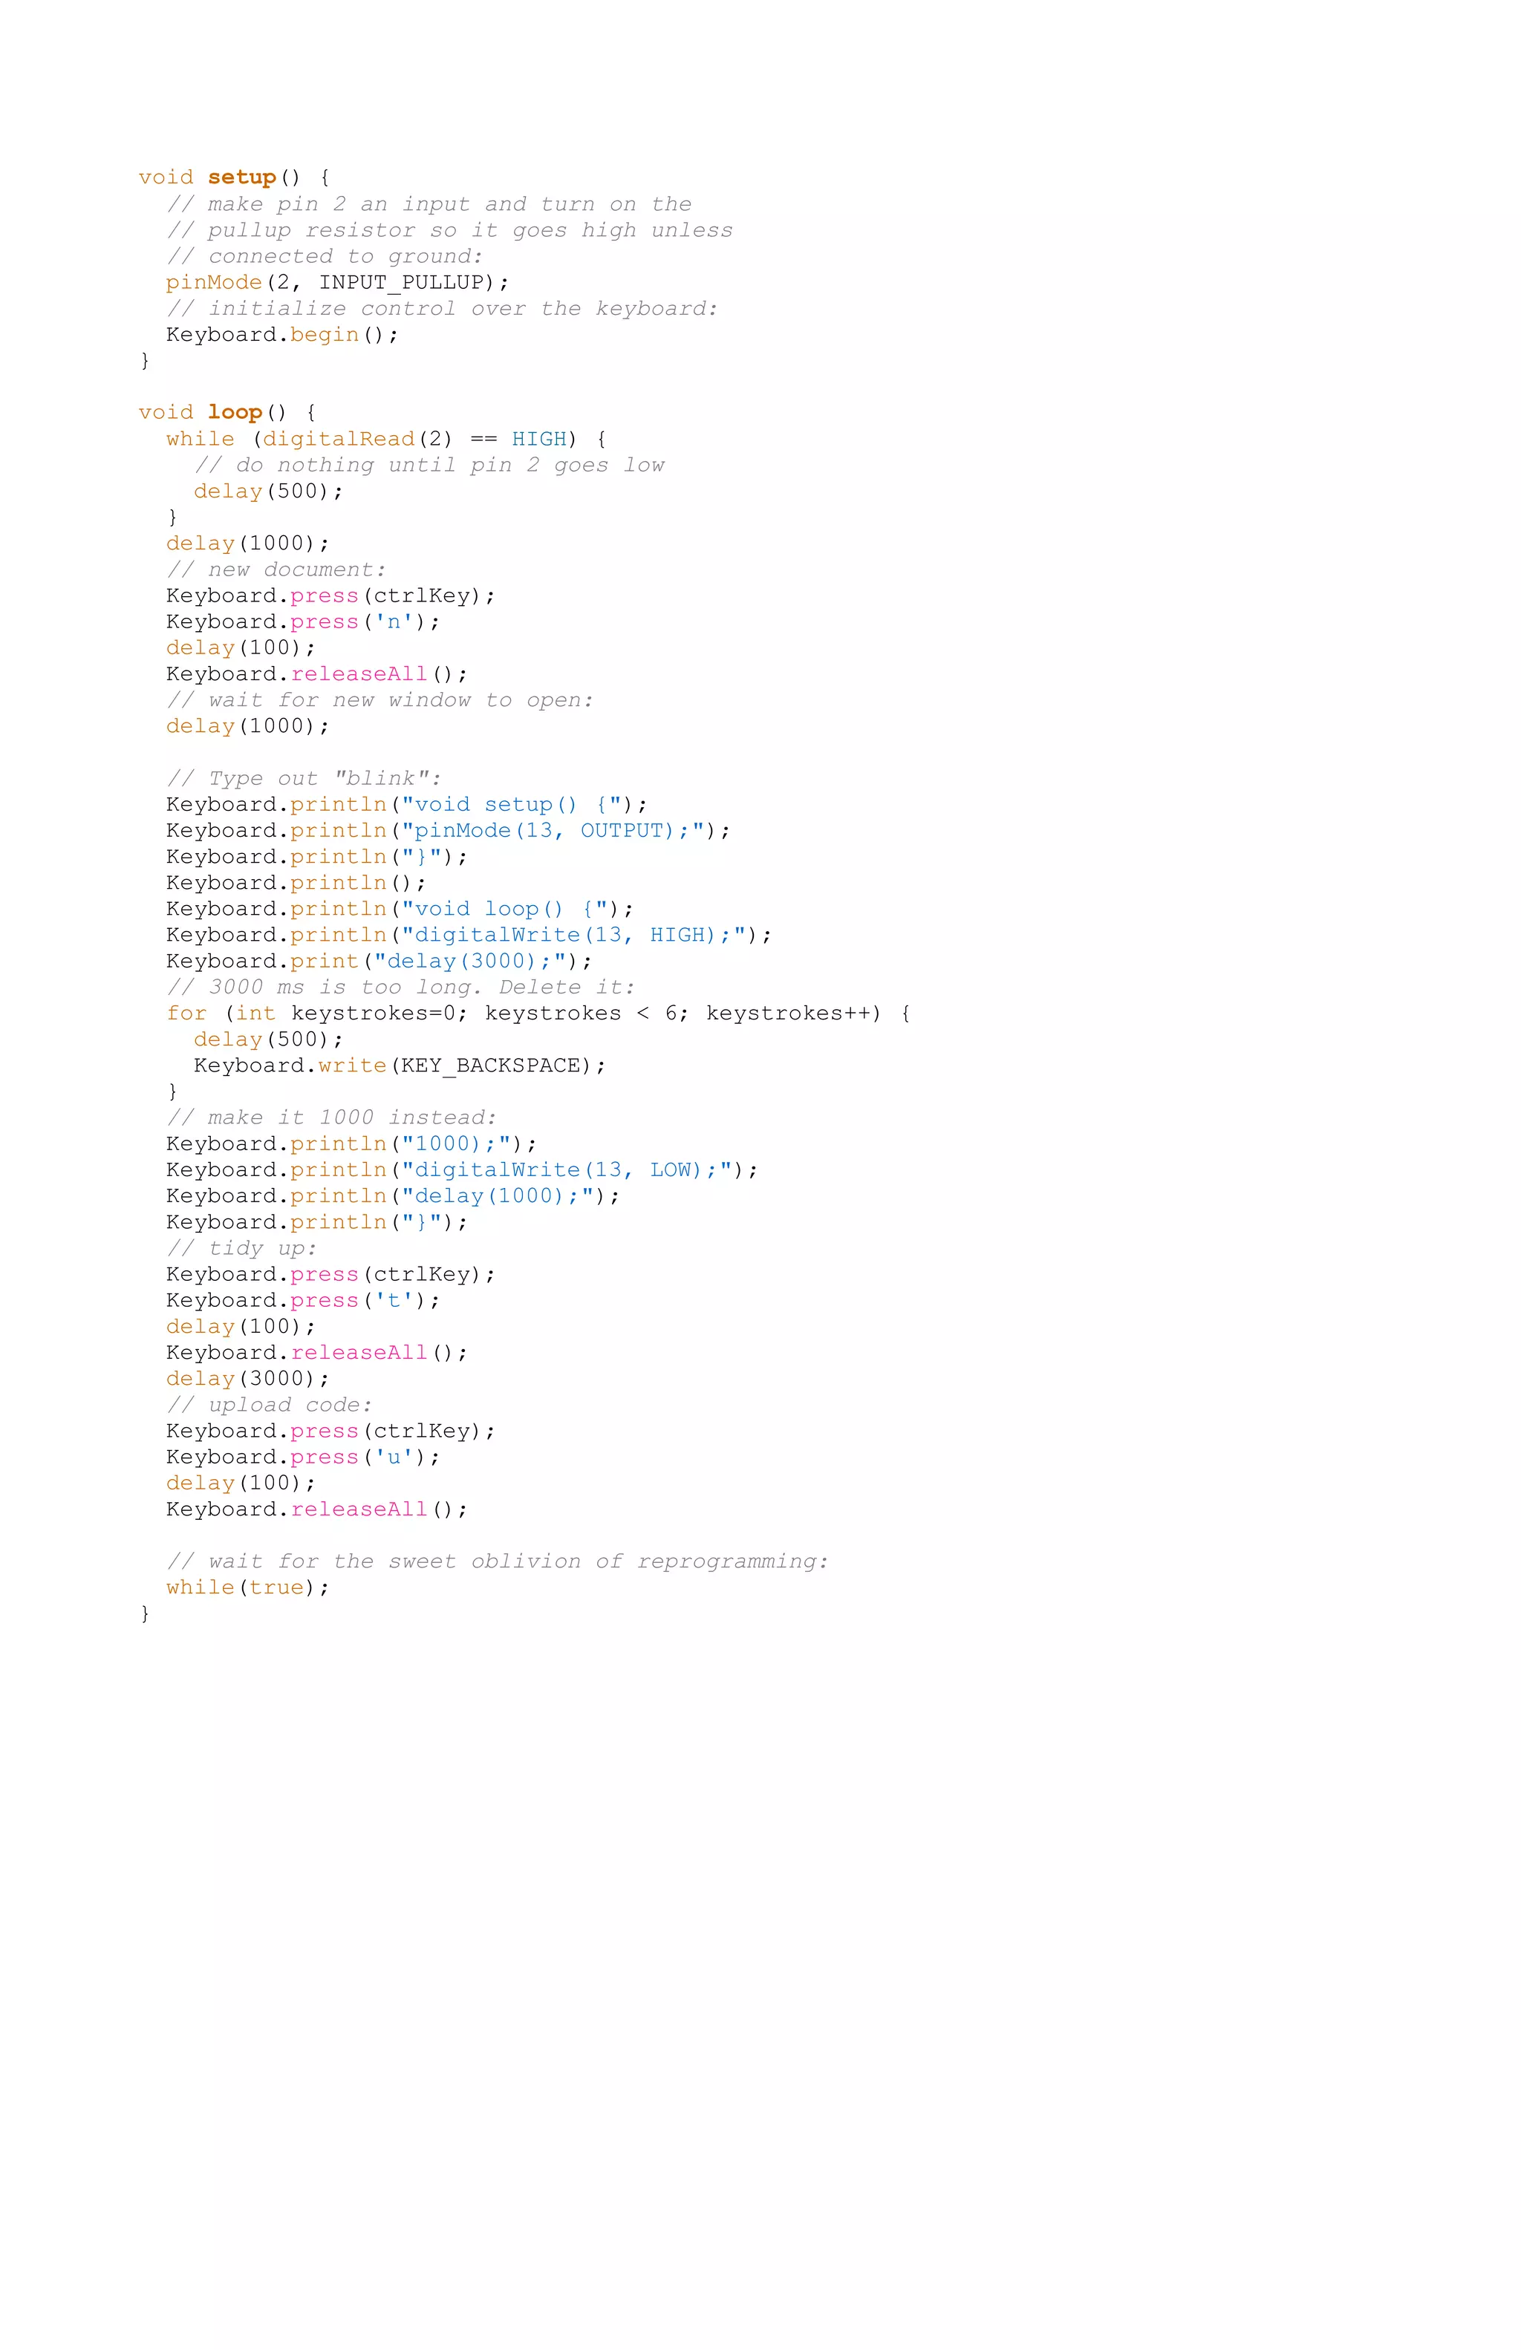The image size is (1521, 2350).
Task: Select the standalone 'delay(3000);' statement
Action: 248,1380
